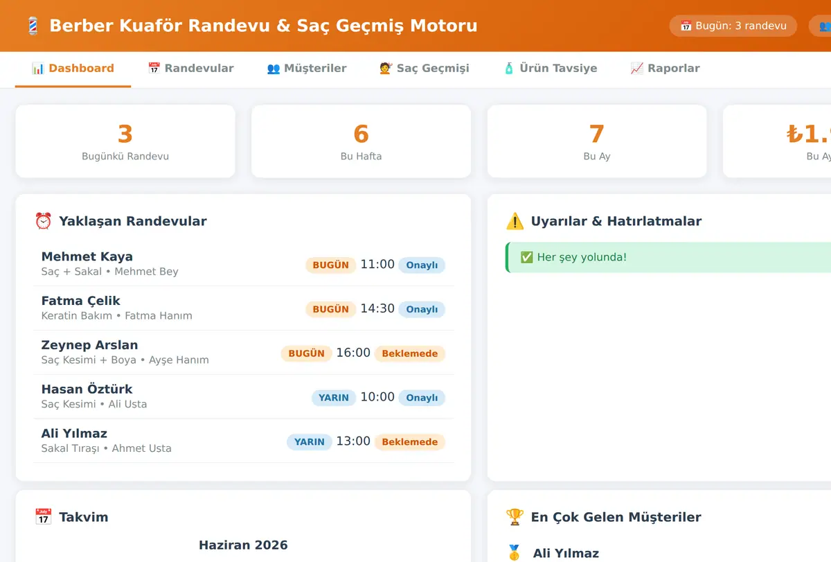
Task: Click the warning triangle icon beside Uyarılar
Action: point(515,221)
